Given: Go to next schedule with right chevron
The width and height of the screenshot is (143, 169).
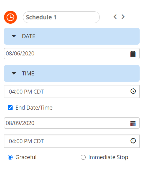Looking at the screenshot, I should (x=123, y=17).
